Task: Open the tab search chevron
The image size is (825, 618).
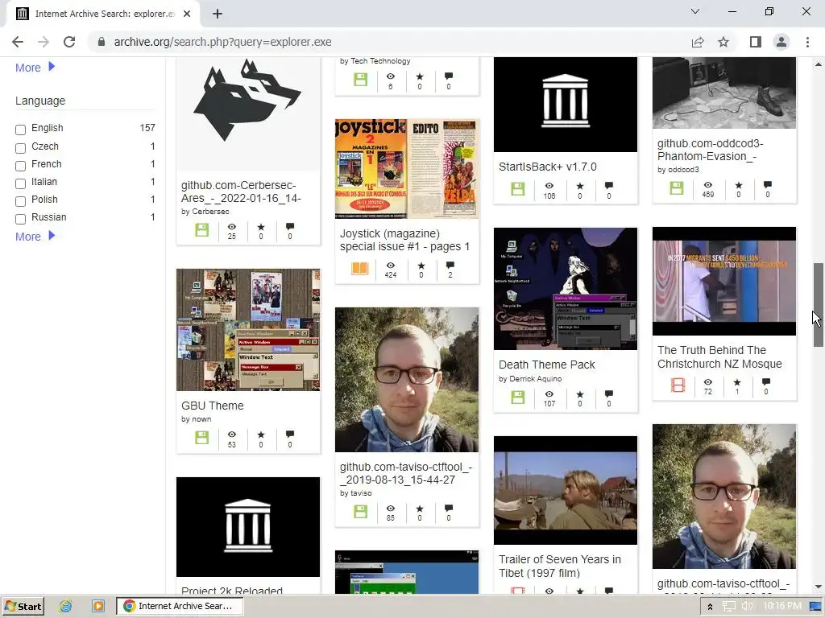Action: coord(695,11)
